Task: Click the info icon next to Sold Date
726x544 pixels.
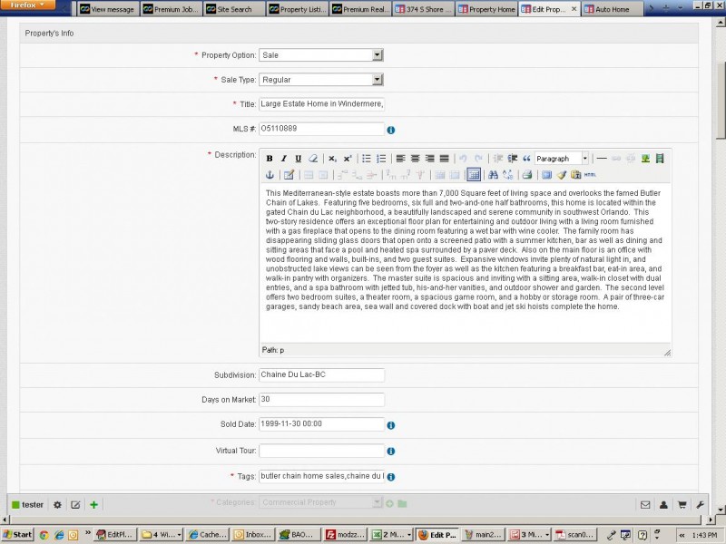Action: (391, 425)
